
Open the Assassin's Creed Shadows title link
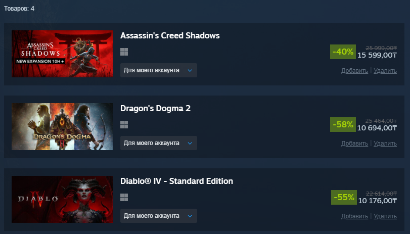tap(170, 35)
